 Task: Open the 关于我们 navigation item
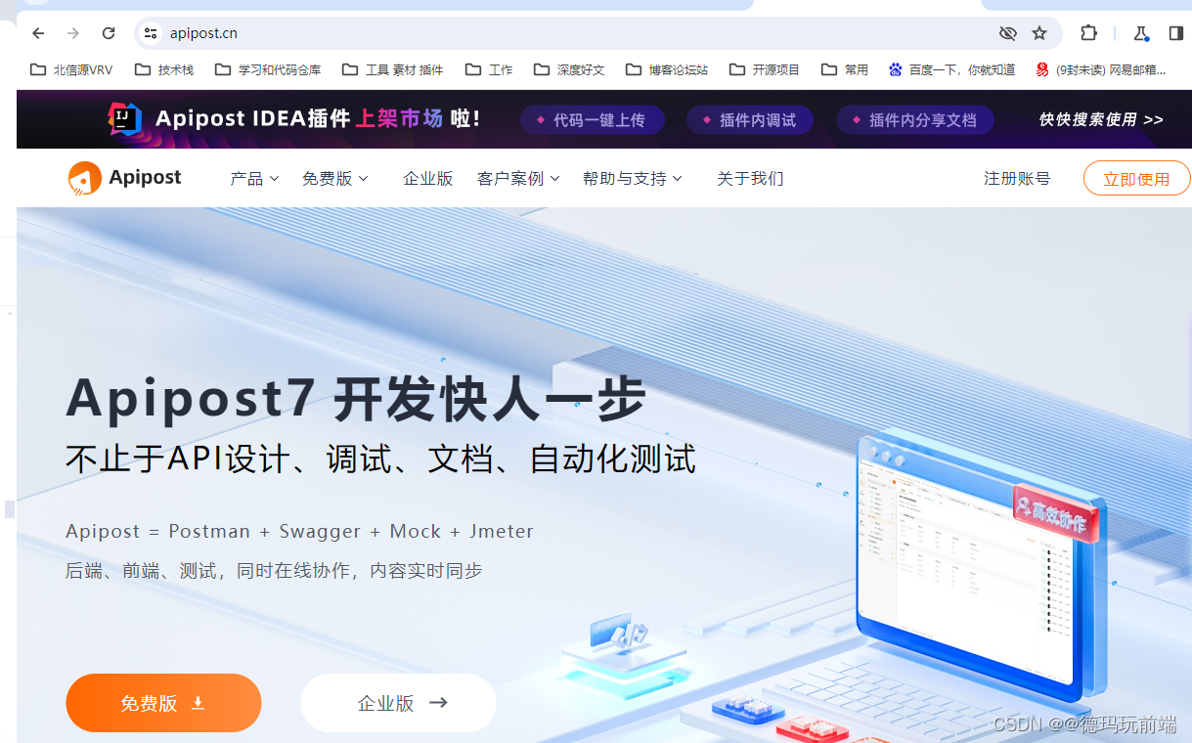[750, 178]
